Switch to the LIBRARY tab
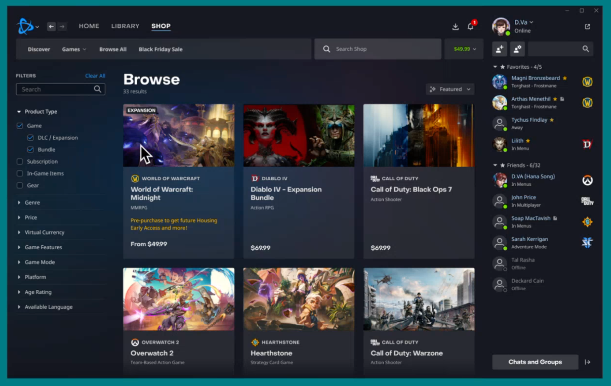The width and height of the screenshot is (611, 386). coord(125,26)
